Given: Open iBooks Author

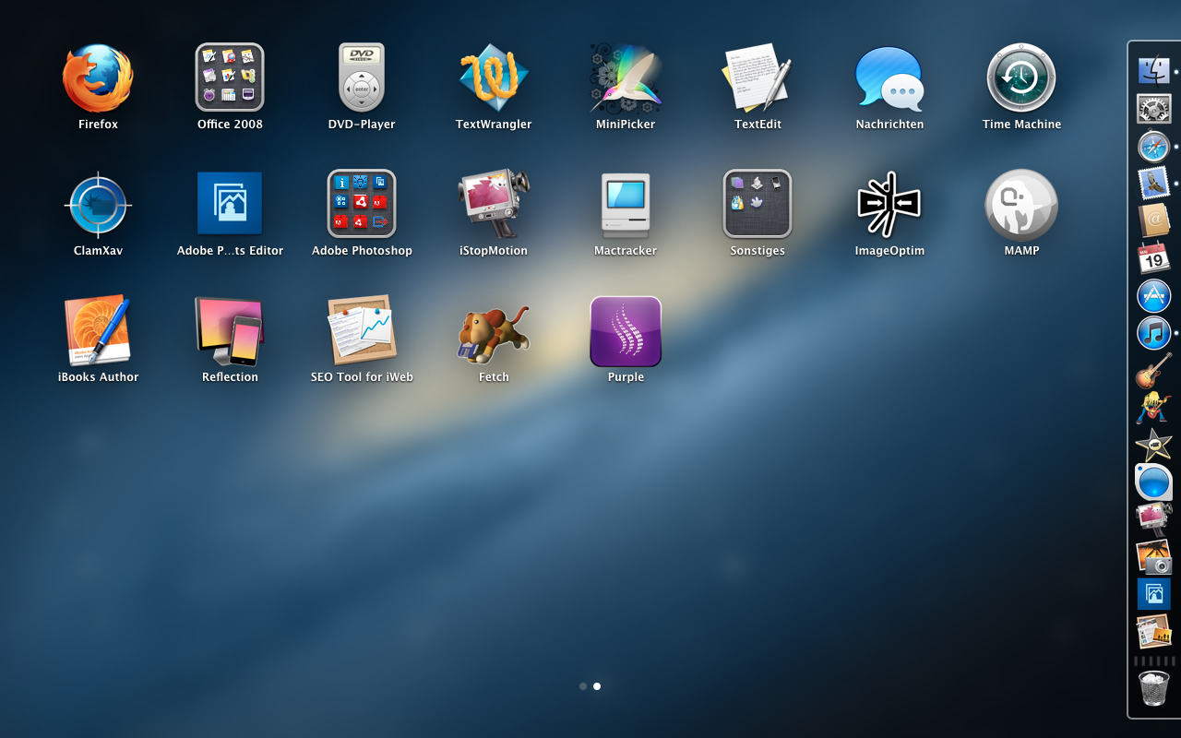Looking at the screenshot, I should (x=98, y=330).
